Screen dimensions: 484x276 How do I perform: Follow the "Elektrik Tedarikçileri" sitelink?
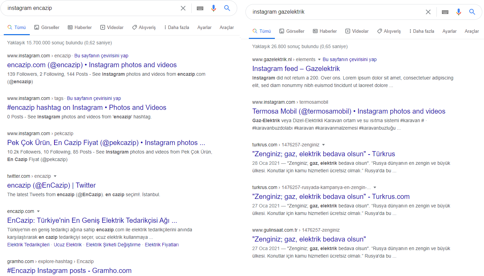tap(28, 245)
